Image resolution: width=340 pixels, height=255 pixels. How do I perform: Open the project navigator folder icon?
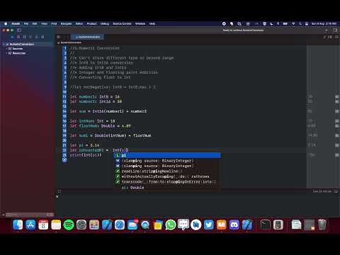click(13, 37)
